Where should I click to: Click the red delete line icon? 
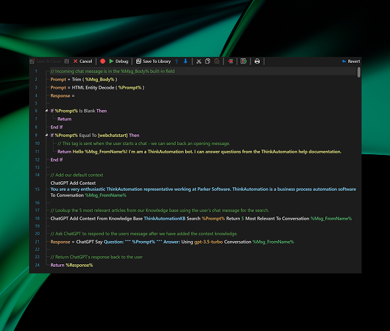coord(231,62)
